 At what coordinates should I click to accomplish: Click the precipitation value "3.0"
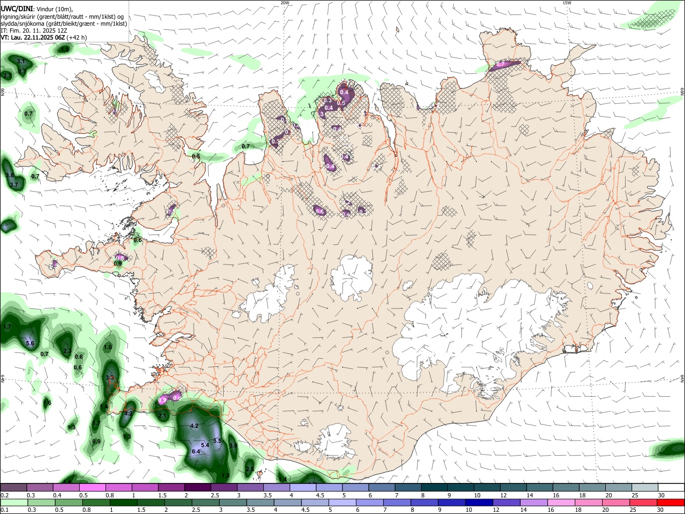[x=233, y=445]
